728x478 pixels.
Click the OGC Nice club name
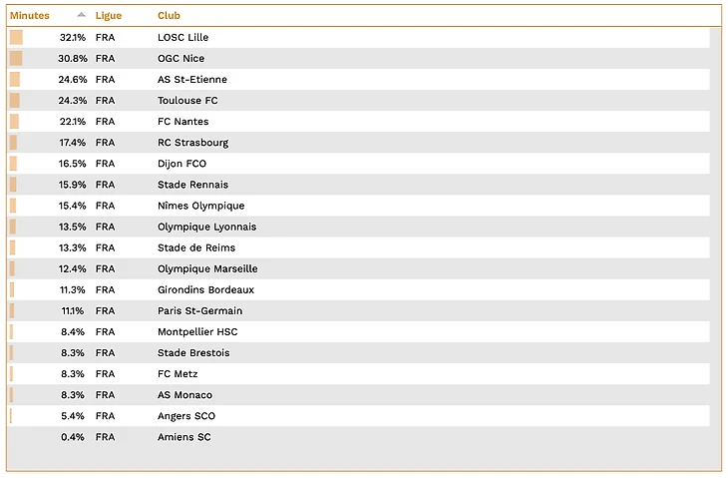(x=181, y=59)
